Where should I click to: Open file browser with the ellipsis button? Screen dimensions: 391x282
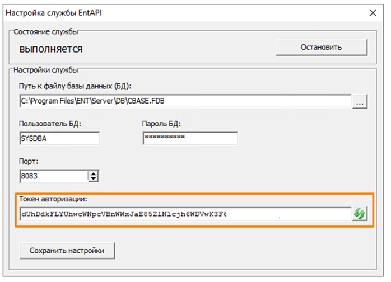360,101
